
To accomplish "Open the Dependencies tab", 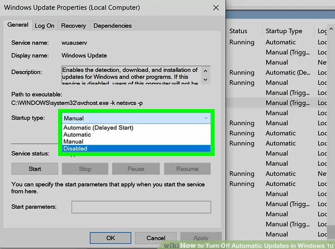I will pyautogui.click(x=113, y=26).
